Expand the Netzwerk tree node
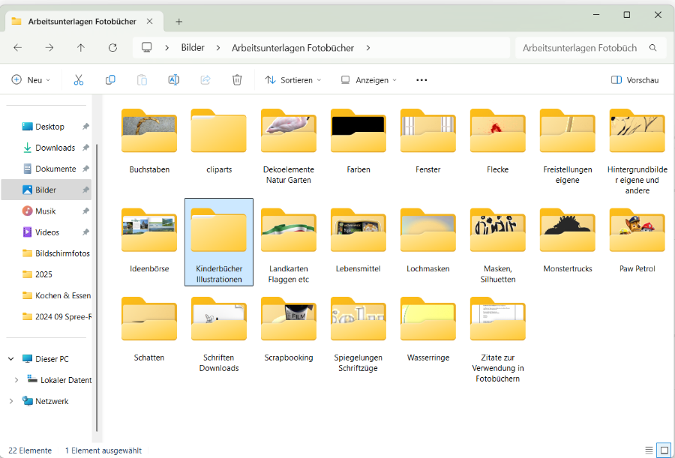675x458 pixels. click(11, 401)
